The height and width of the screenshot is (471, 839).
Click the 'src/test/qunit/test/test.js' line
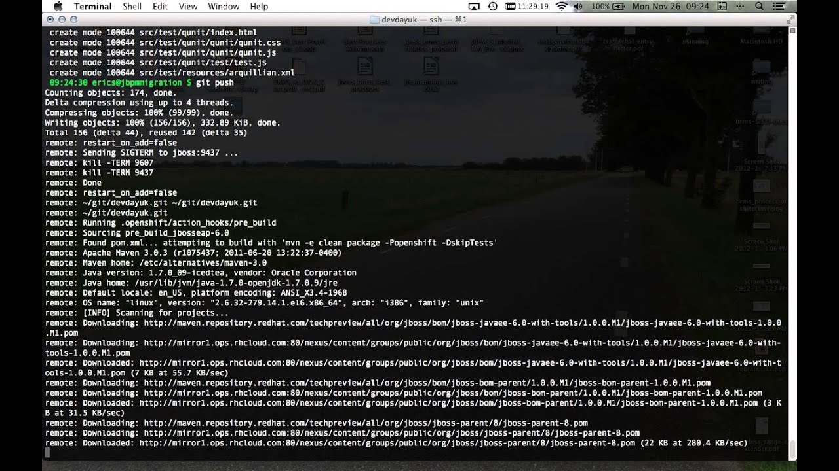click(x=157, y=63)
